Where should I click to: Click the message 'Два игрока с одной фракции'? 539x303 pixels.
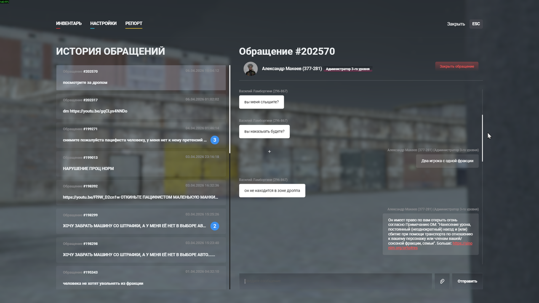(447, 161)
